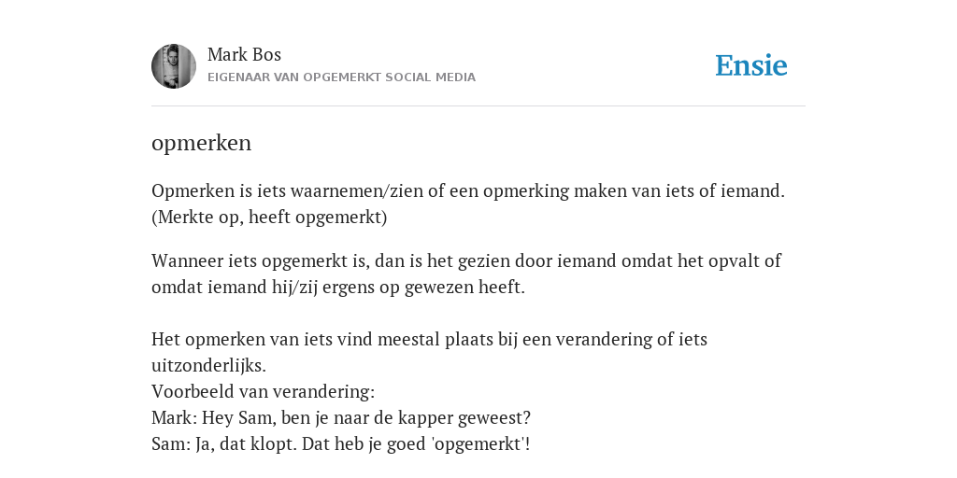Click the line Mark: Hey Sam, ben je

pyautogui.click(x=341, y=417)
